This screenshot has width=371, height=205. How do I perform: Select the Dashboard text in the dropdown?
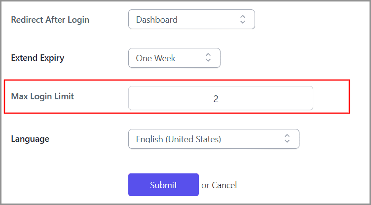(x=157, y=20)
